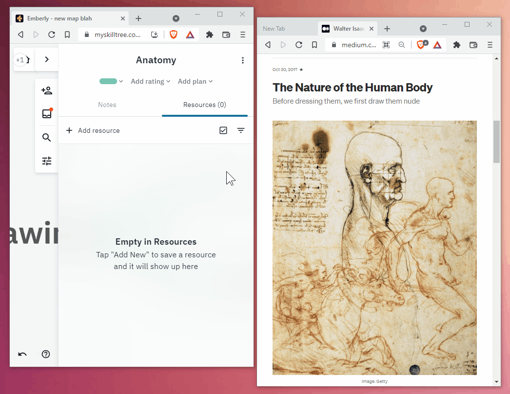Open the green status color dropdown

point(111,81)
